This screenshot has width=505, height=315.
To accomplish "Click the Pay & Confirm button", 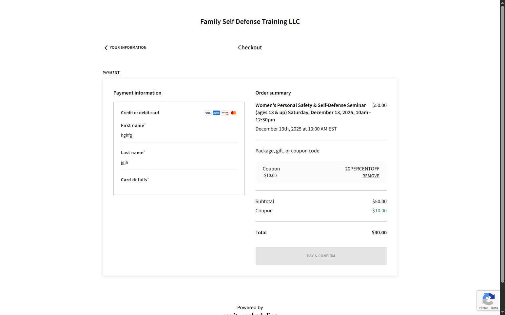I will tap(321, 256).
